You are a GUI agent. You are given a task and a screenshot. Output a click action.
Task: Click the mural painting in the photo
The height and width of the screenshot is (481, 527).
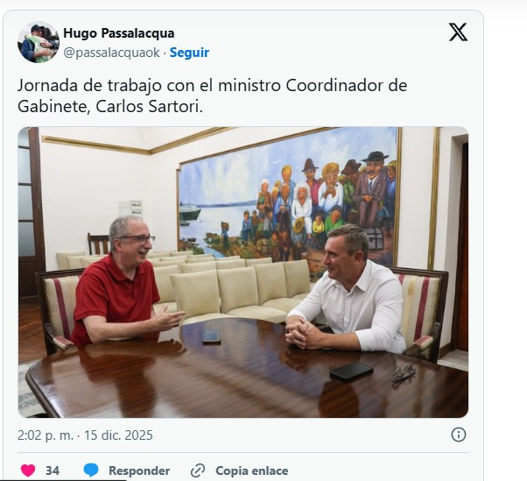(288, 203)
